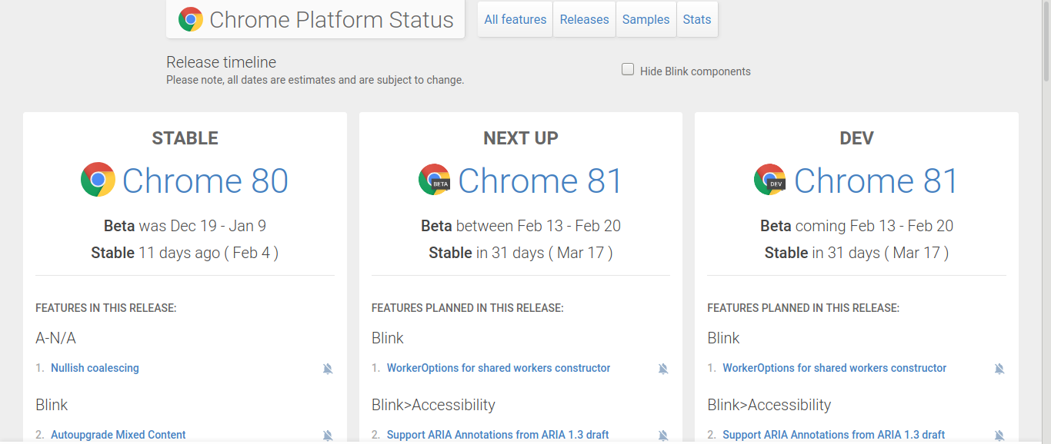Screen dimensions: 1051x444
Task: Click the bell next to WorkerOptions in NEXT UP
Action: [x=663, y=369]
